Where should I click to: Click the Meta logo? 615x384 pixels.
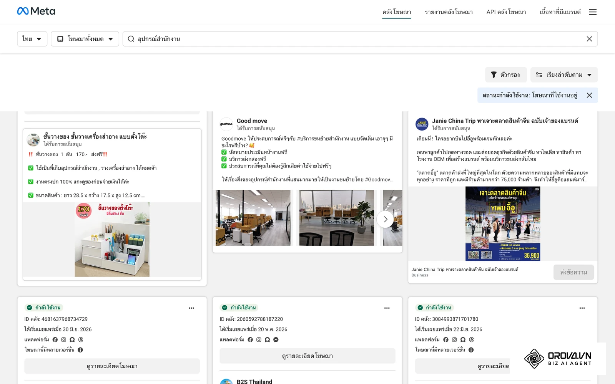coord(36,11)
